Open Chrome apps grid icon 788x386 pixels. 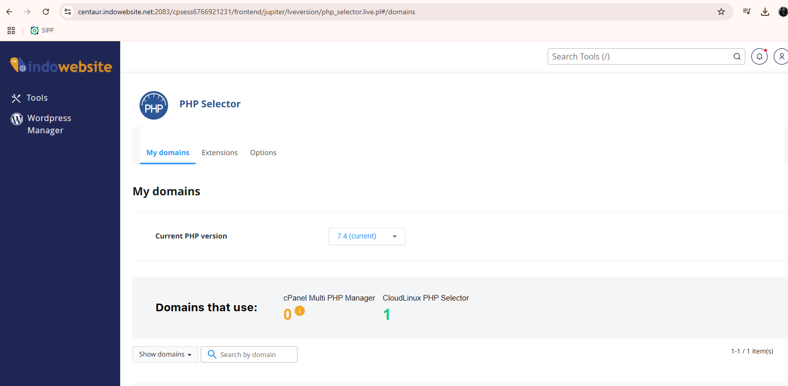click(11, 31)
